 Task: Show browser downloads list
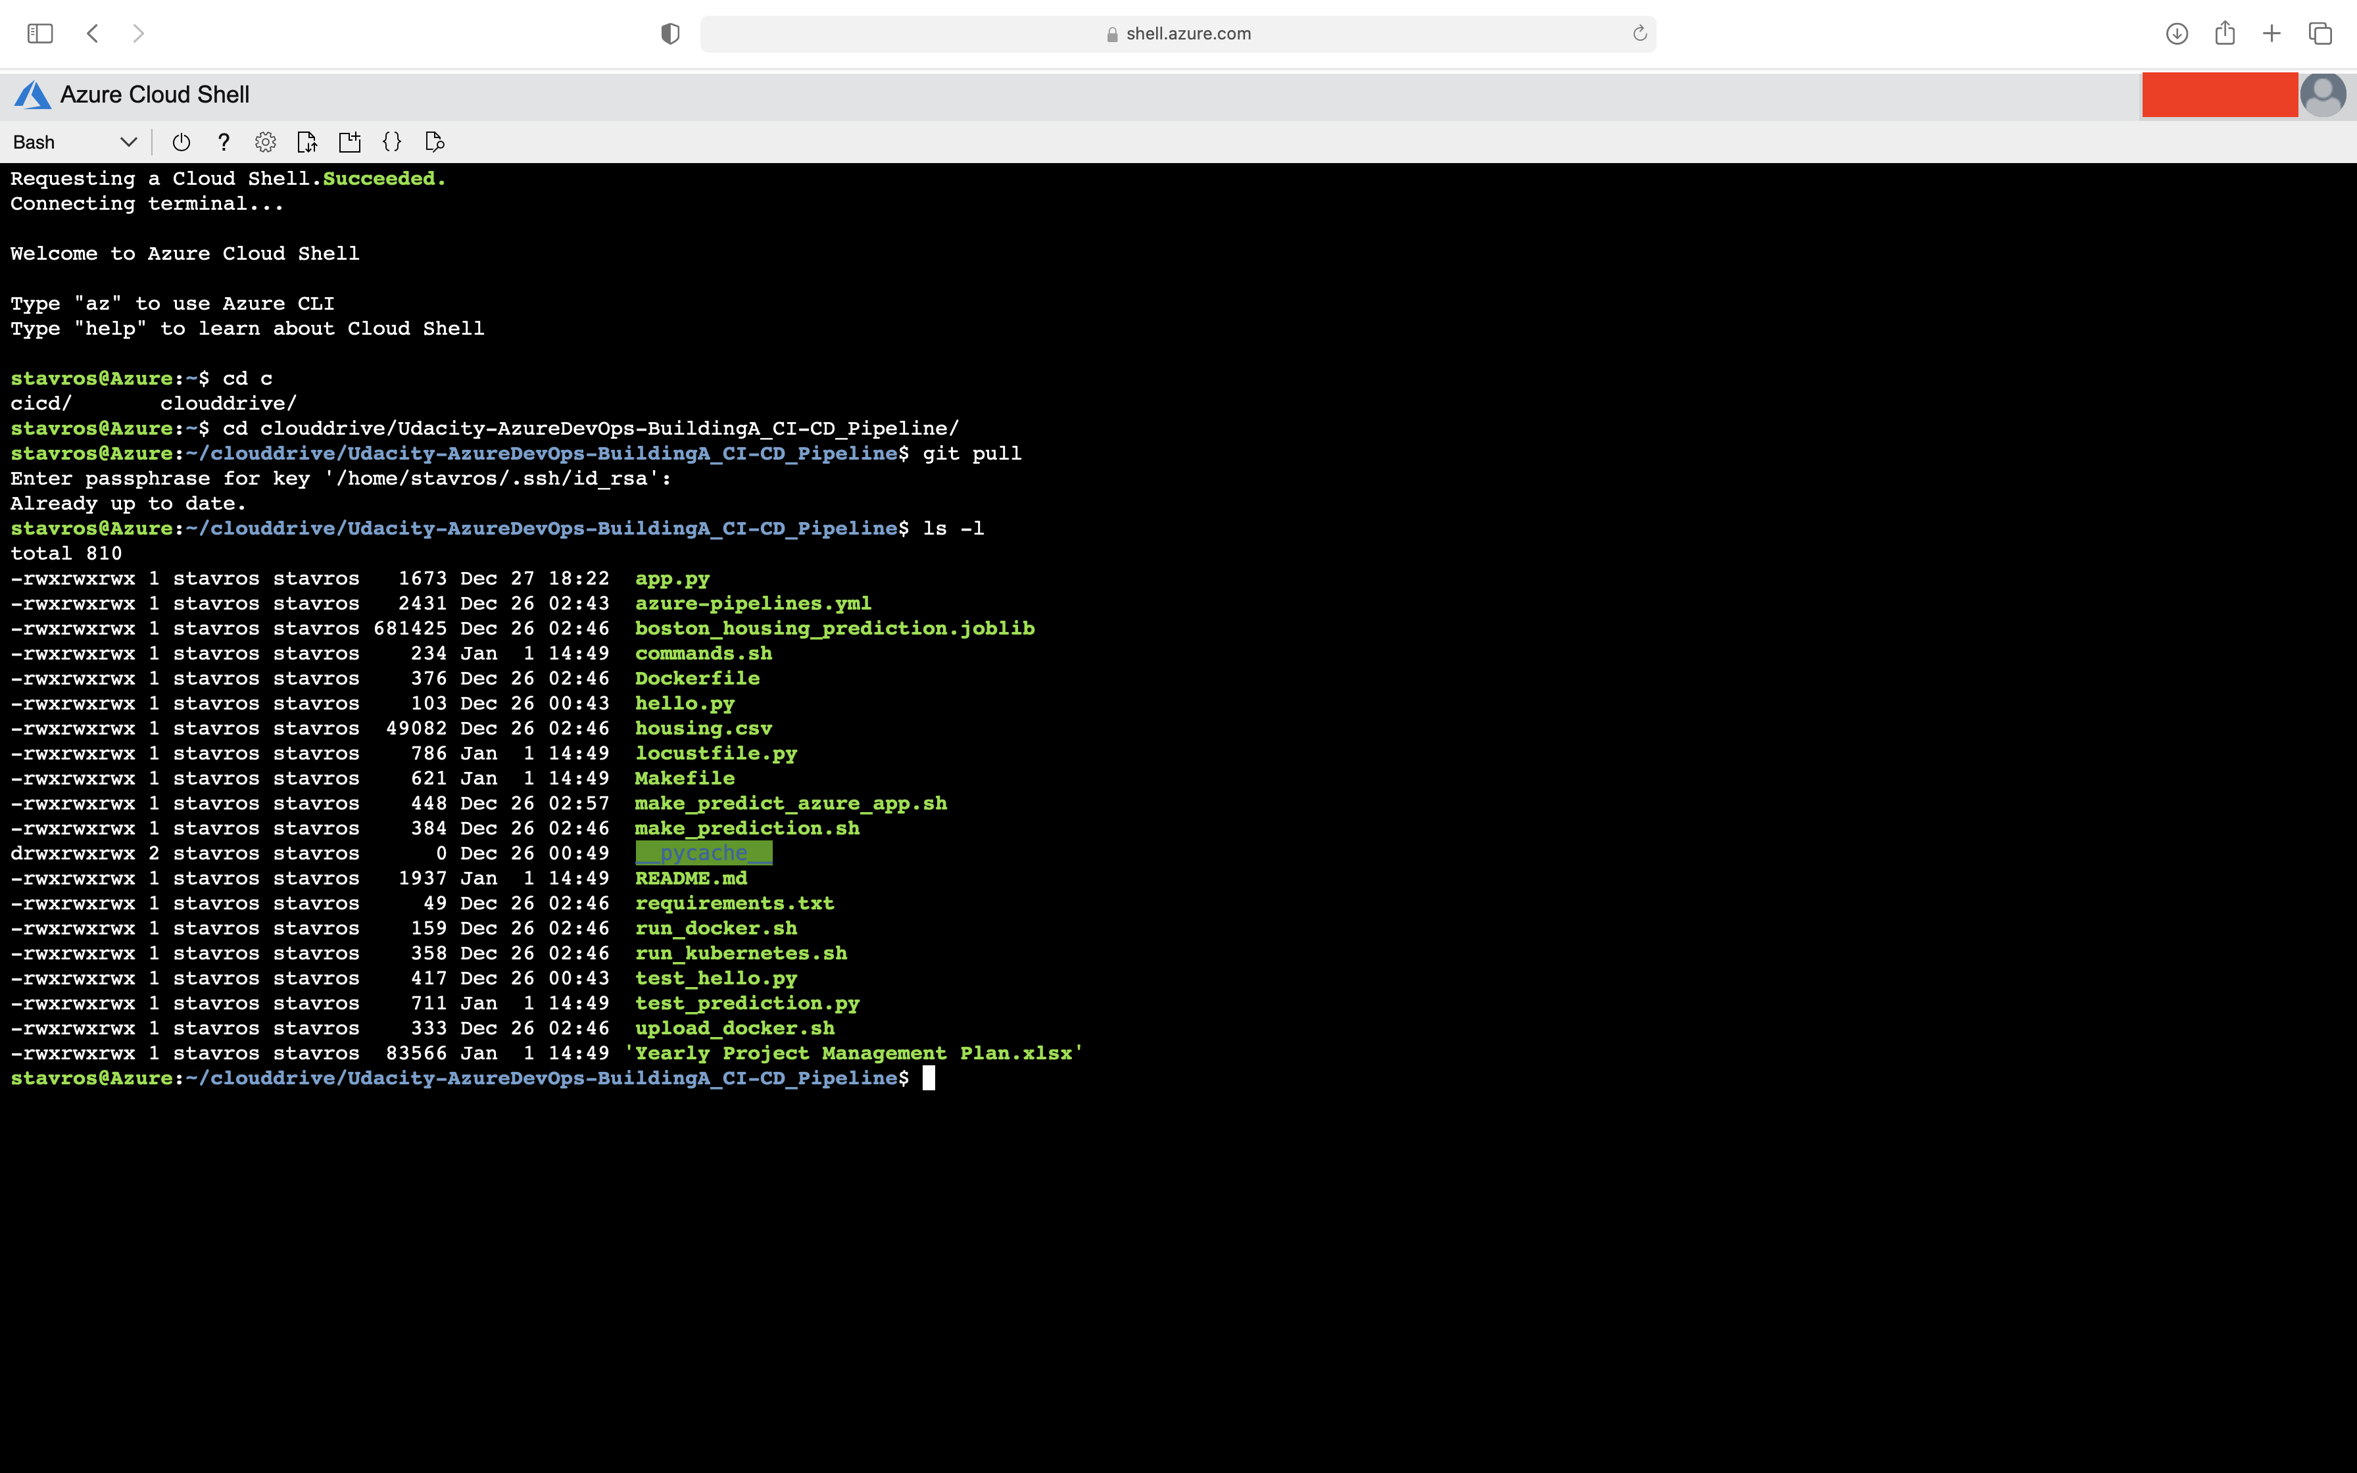[2177, 34]
